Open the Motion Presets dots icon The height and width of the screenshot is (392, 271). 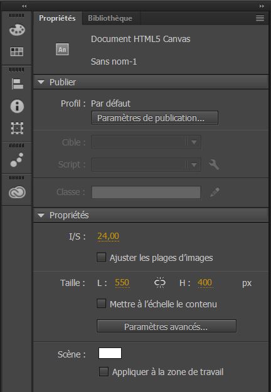[x=17, y=160]
